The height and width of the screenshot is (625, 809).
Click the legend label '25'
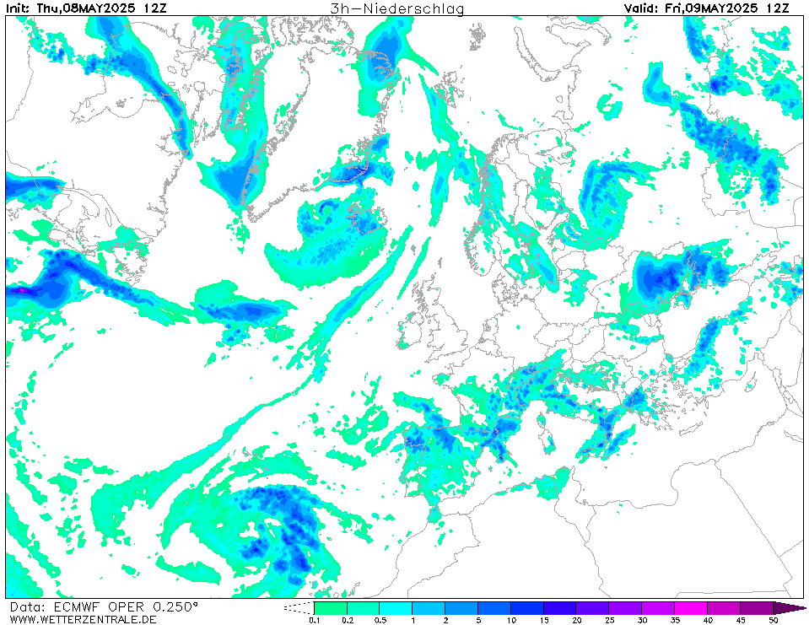[609, 620]
